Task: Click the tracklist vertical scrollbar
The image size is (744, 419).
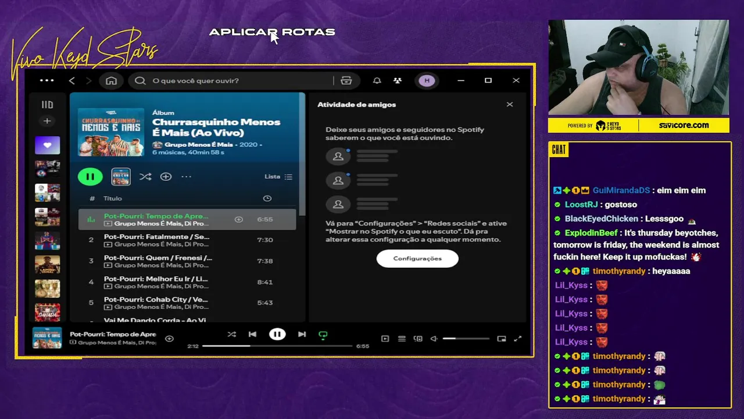Action: (x=302, y=154)
